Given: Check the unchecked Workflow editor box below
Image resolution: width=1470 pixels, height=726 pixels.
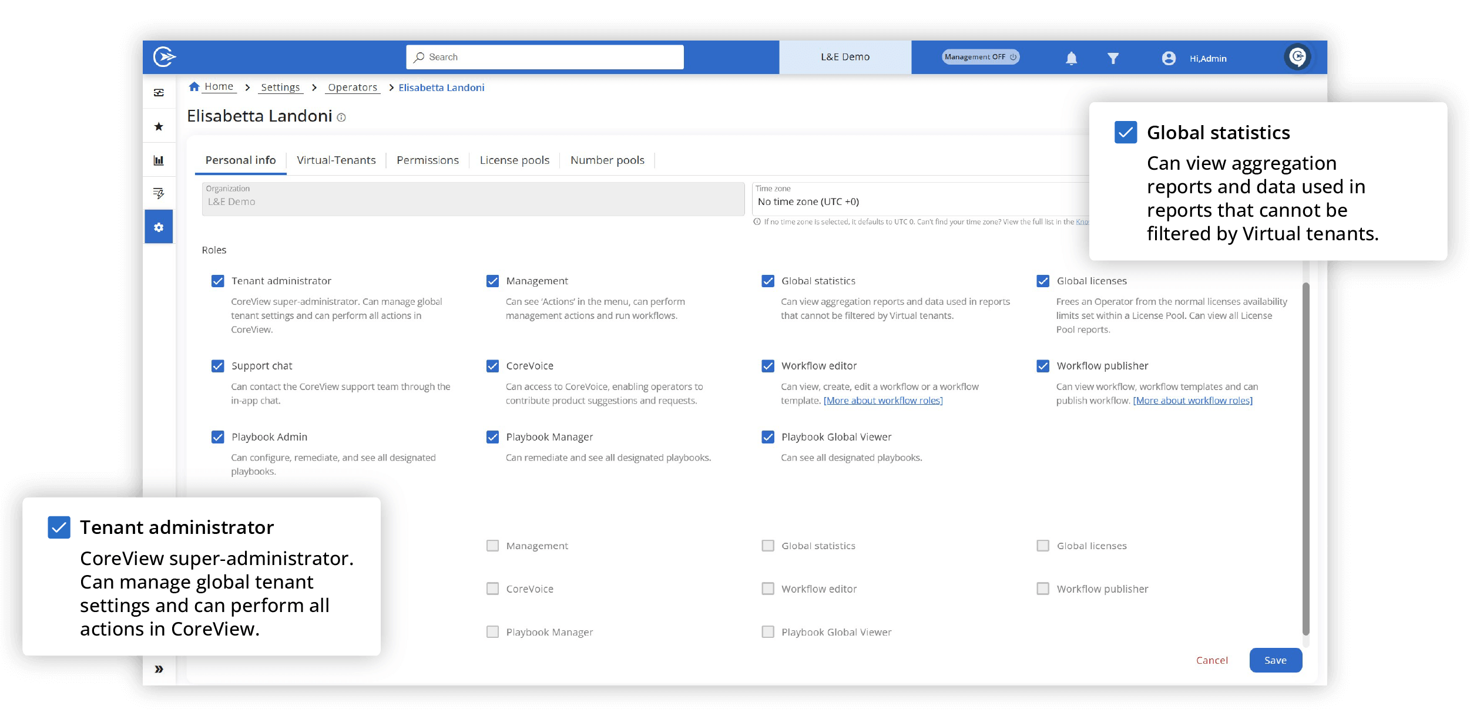Looking at the screenshot, I should tap(768, 589).
